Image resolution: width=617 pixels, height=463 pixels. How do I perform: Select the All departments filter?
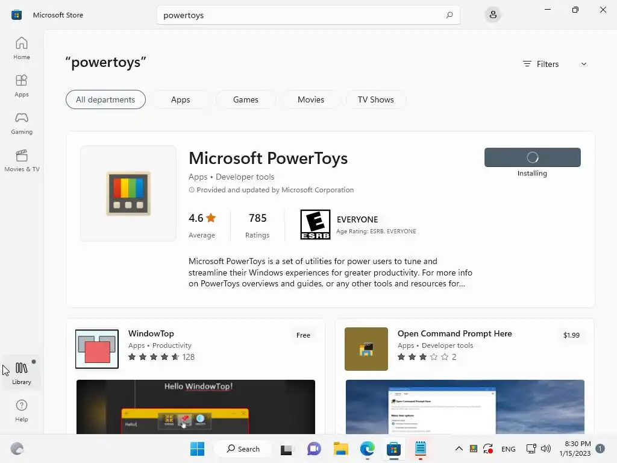[x=105, y=99]
